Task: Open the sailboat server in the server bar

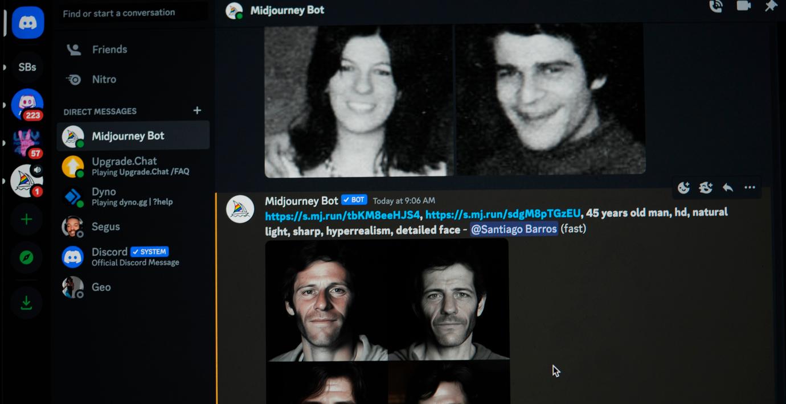Action: coord(27,181)
